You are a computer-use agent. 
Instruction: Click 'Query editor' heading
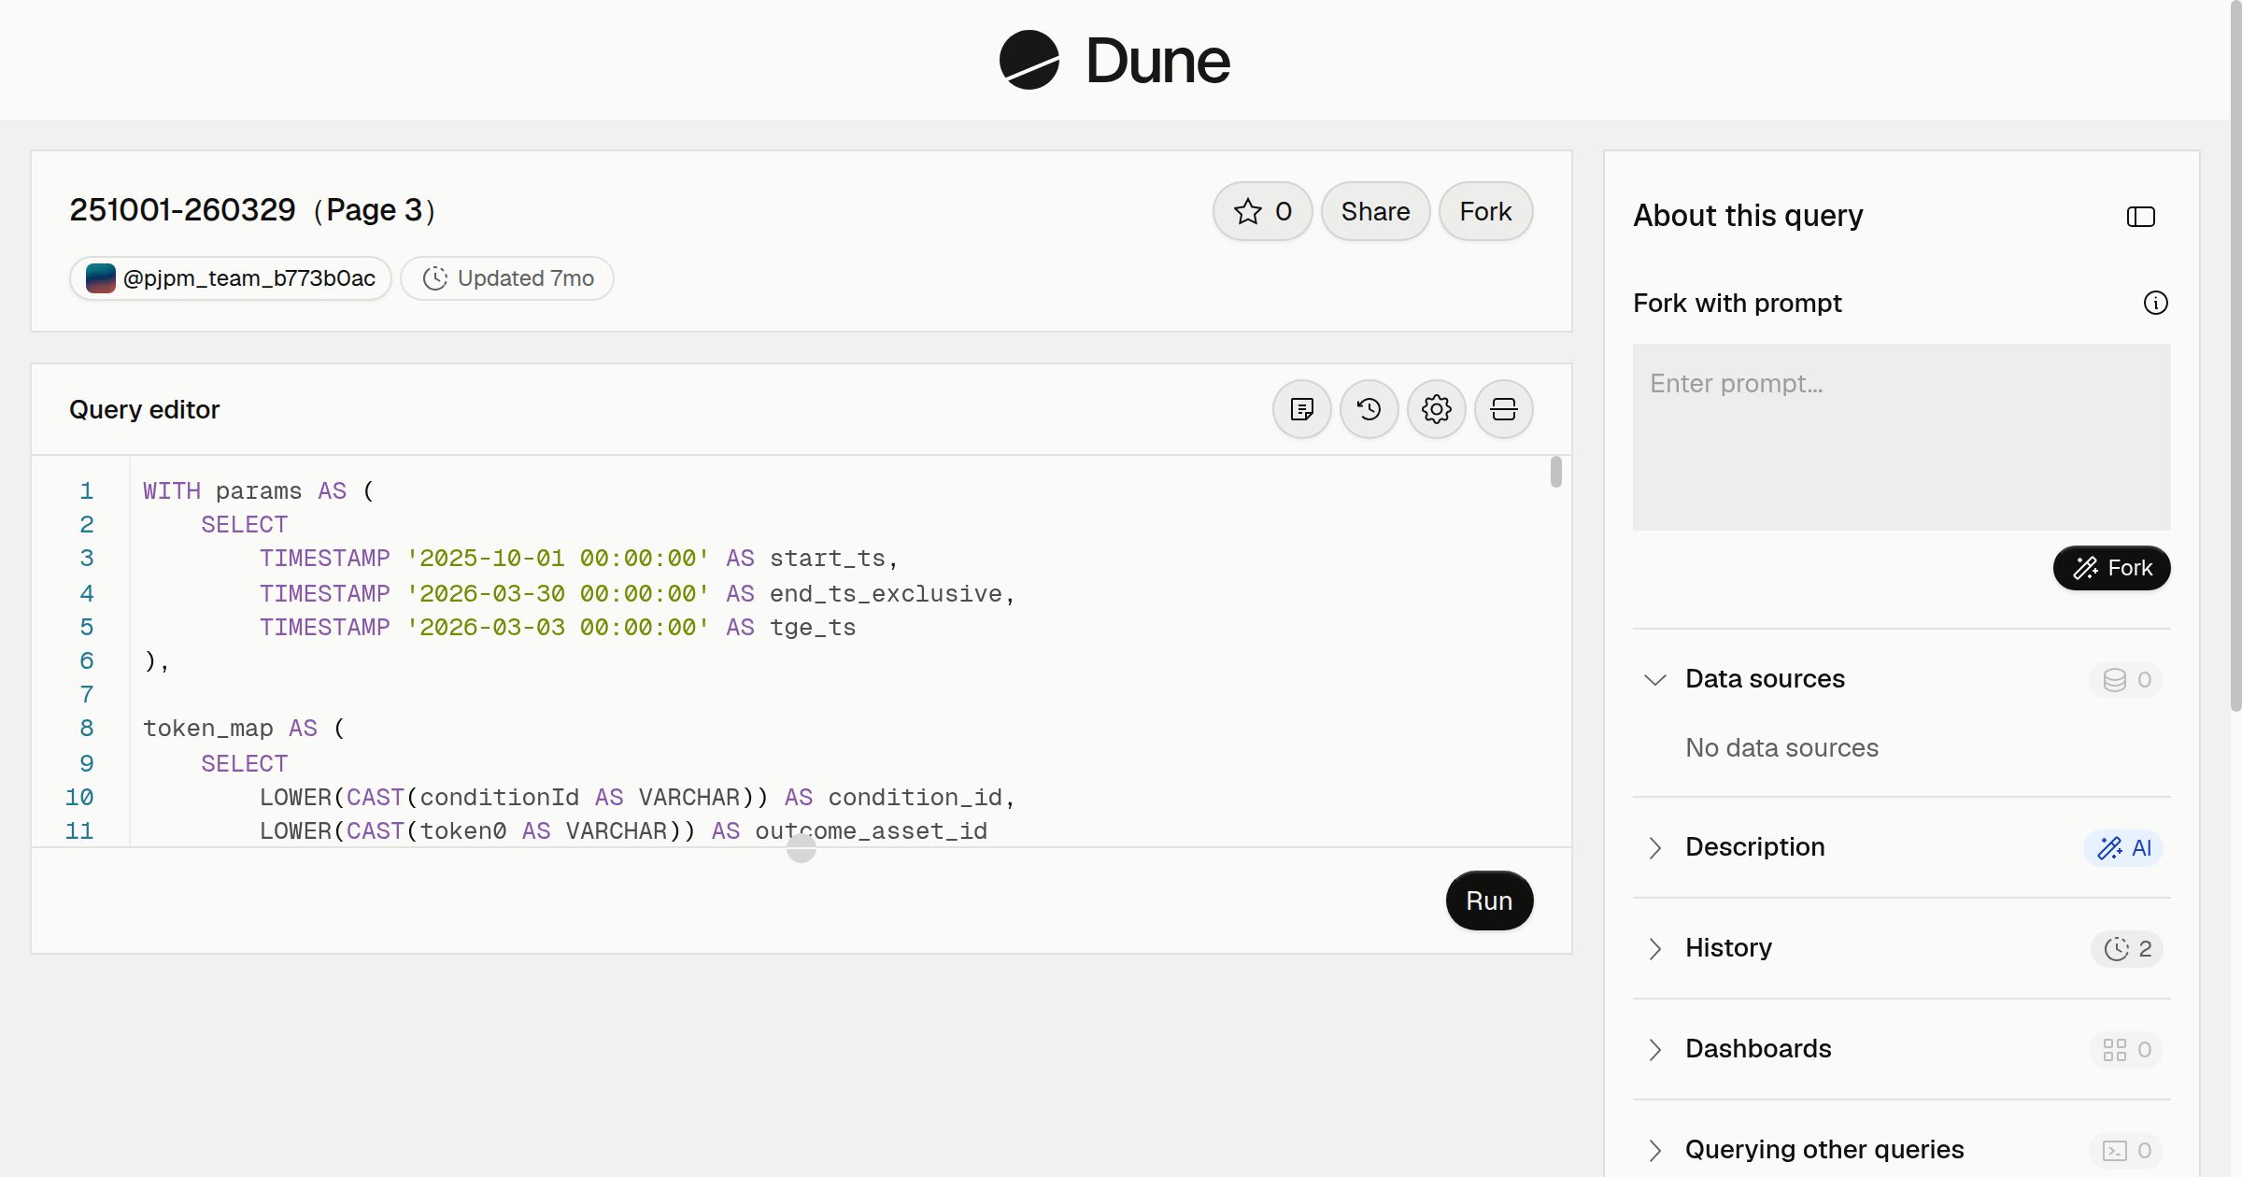click(x=144, y=409)
